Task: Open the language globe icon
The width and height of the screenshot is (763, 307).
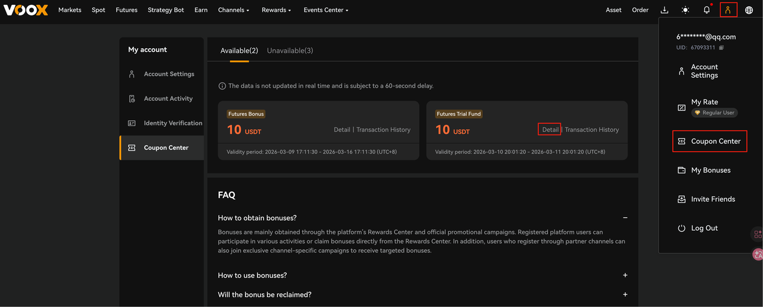Action: click(x=749, y=10)
